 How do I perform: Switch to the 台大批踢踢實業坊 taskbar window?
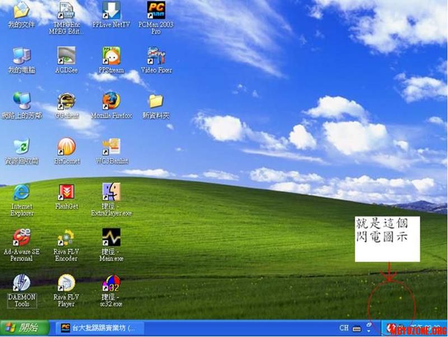click(99, 328)
